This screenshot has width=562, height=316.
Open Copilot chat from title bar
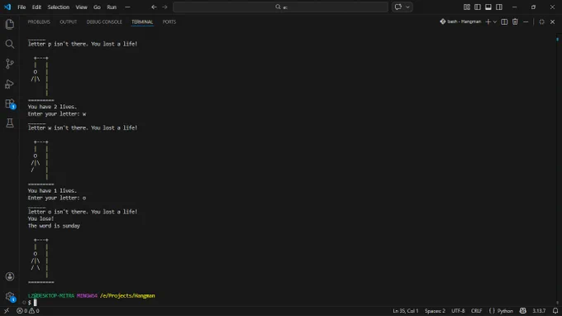[x=398, y=7]
